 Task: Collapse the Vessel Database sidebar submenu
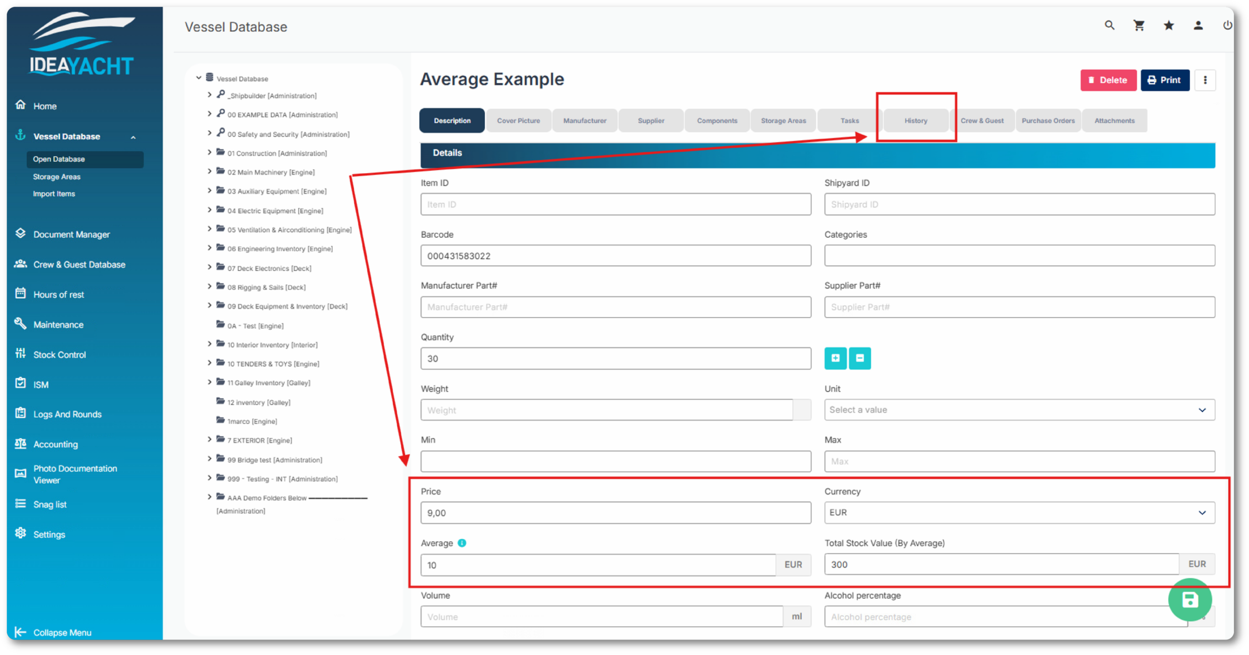coord(133,137)
